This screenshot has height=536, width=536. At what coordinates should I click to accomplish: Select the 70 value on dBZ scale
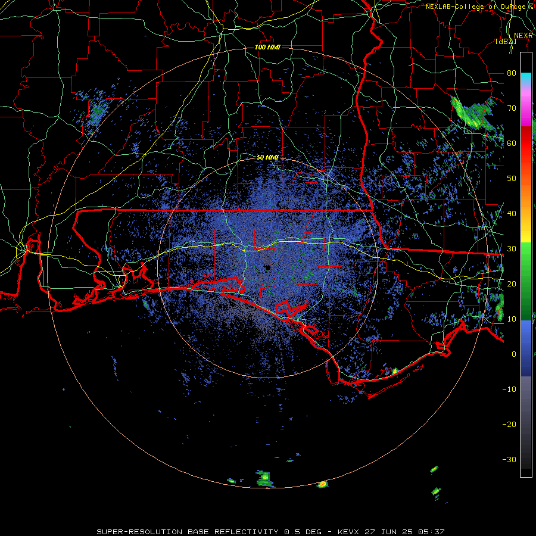click(x=512, y=108)
